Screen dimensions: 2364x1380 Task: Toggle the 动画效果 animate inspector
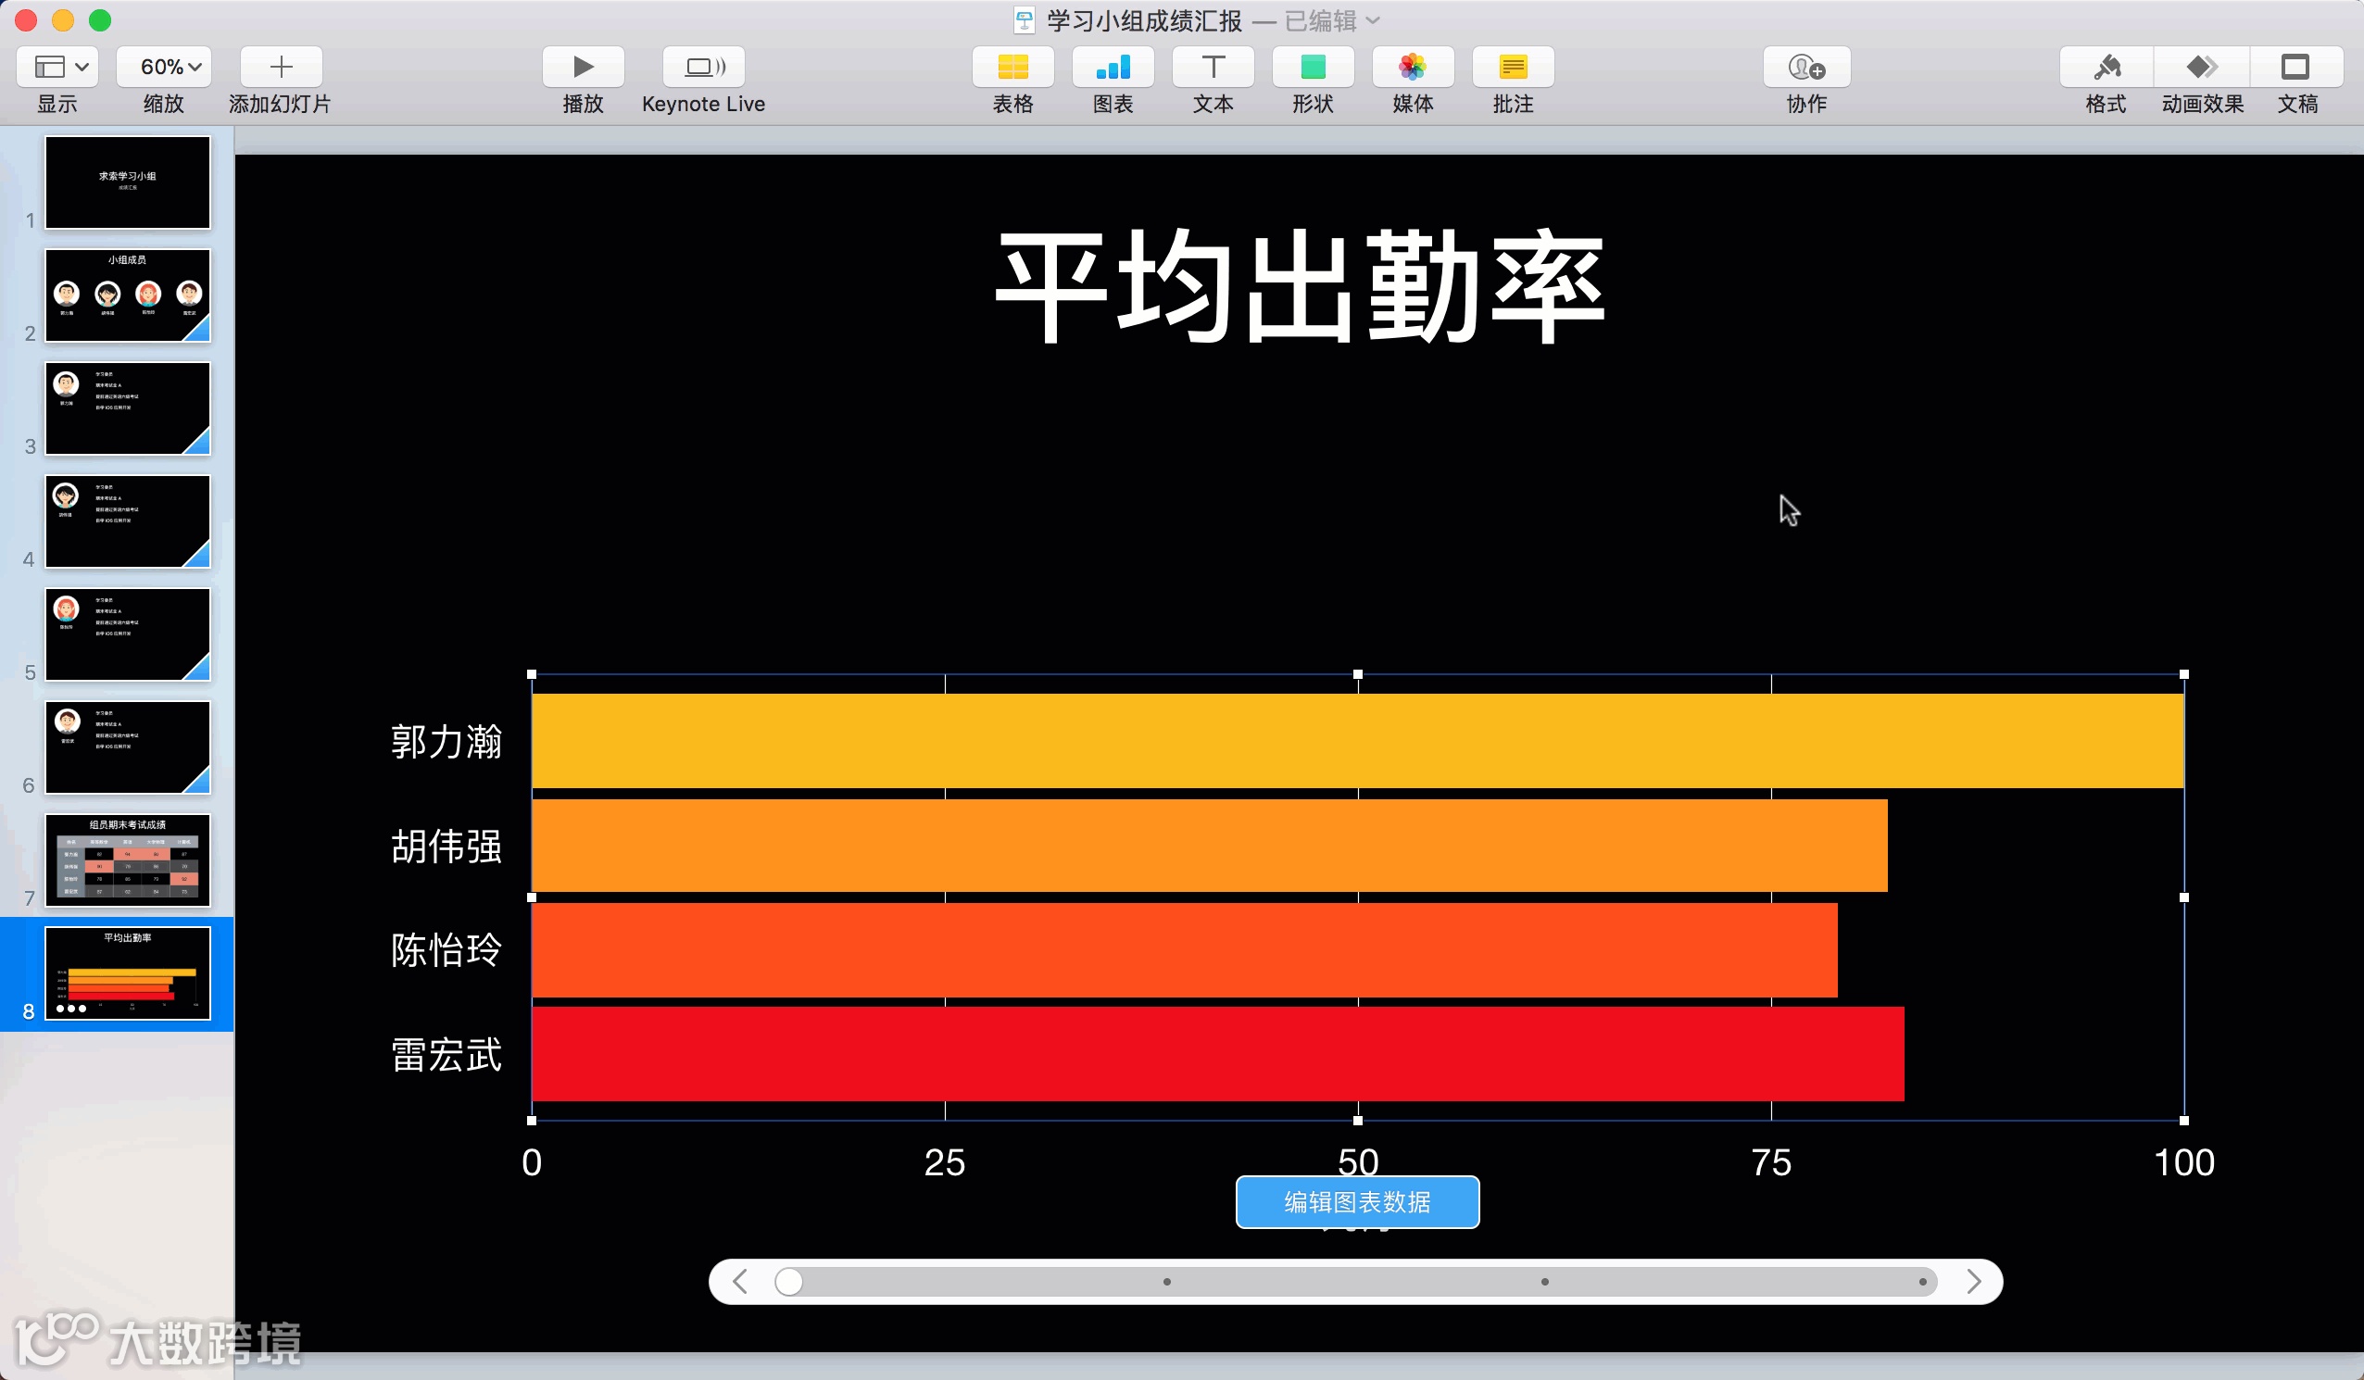2202,67
